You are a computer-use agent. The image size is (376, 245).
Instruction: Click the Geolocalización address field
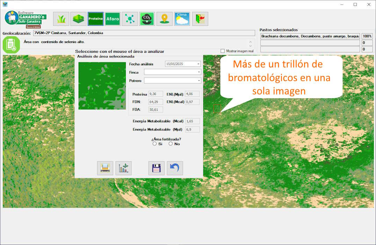pos(144,33)
